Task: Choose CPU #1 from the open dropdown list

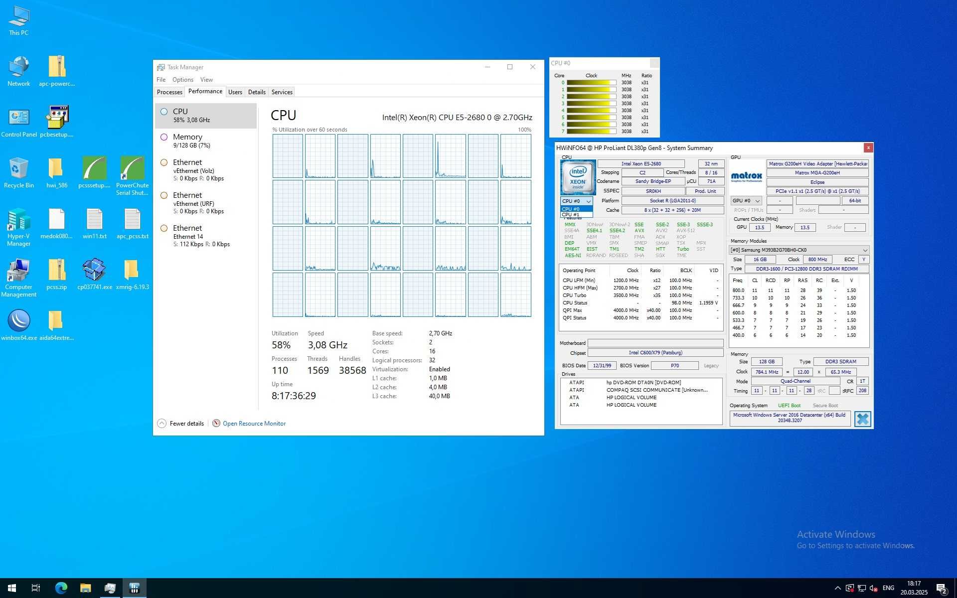Action: (x=577, y=215)
